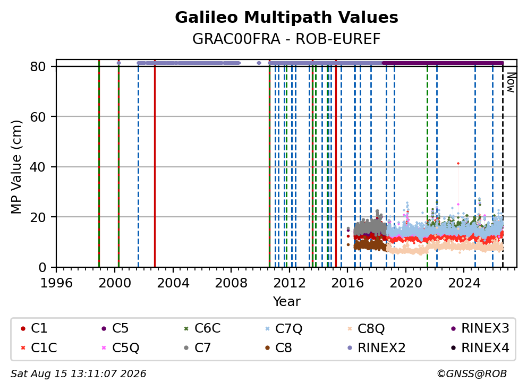
Task: Select the C8 legend label
Action: tap(283, 347)
